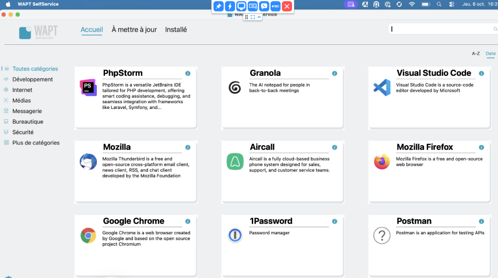Open info for Mozilla Thunderbird package

click(x=188, y=147)
